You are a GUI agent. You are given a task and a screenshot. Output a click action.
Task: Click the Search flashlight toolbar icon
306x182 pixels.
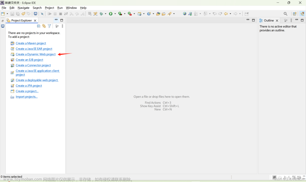point(170,14)
